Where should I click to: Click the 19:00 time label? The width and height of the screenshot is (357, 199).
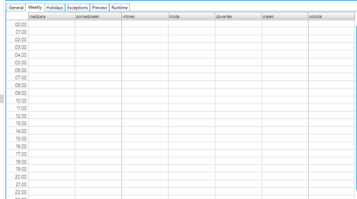click(x=21, y=169)
